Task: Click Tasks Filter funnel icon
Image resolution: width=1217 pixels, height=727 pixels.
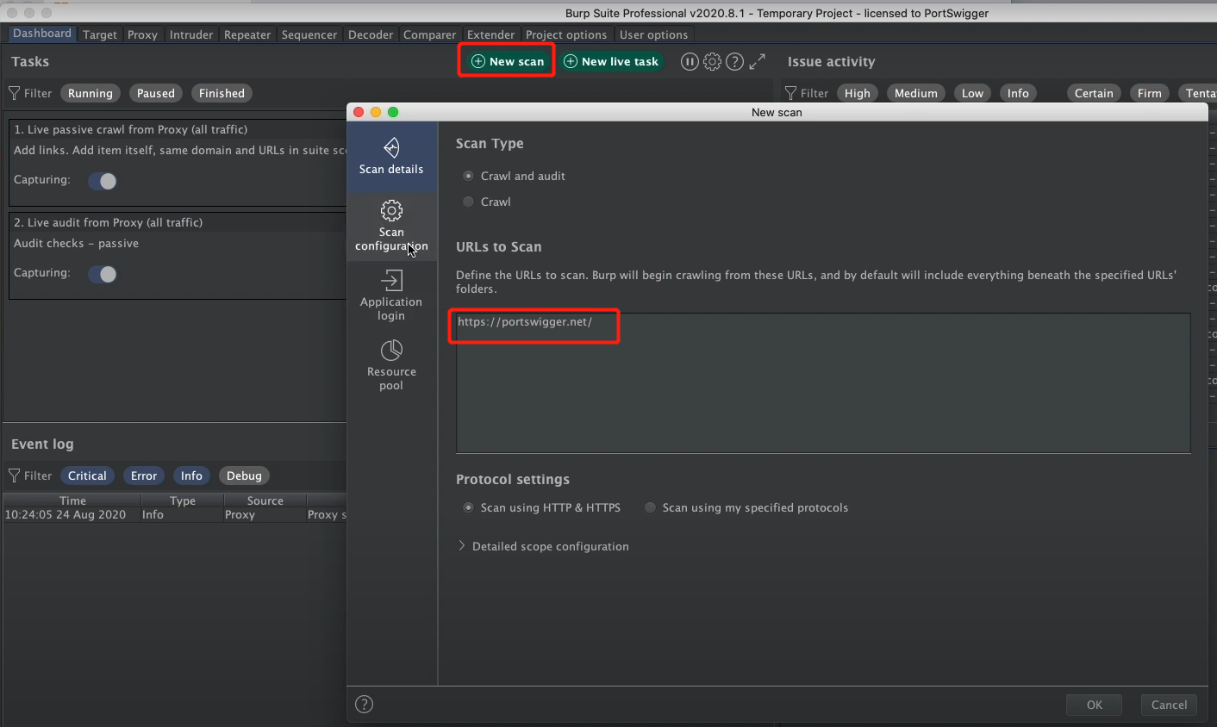Action: (x=15, y=93)
